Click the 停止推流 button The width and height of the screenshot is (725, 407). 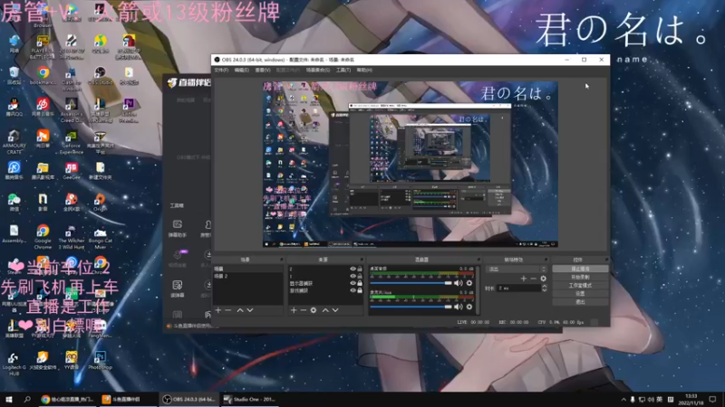pos(580,269)
